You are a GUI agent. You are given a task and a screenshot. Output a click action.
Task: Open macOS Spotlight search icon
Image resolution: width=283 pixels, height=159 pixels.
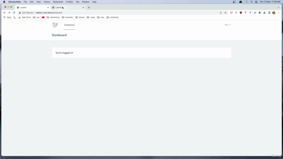tap(252, 2)
